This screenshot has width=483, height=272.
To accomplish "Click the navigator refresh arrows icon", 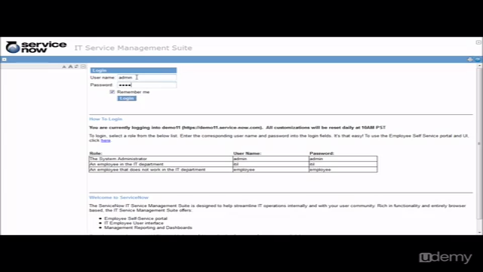I will coord(76,66).
